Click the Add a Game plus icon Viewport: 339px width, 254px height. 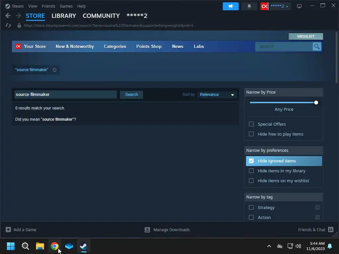coord(8,230)
